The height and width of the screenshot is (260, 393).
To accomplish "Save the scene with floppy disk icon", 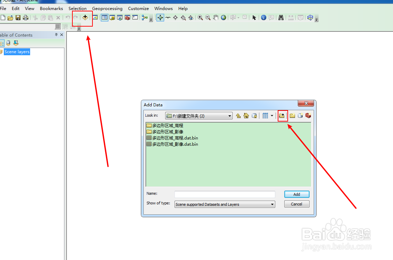I will point(18,18).
